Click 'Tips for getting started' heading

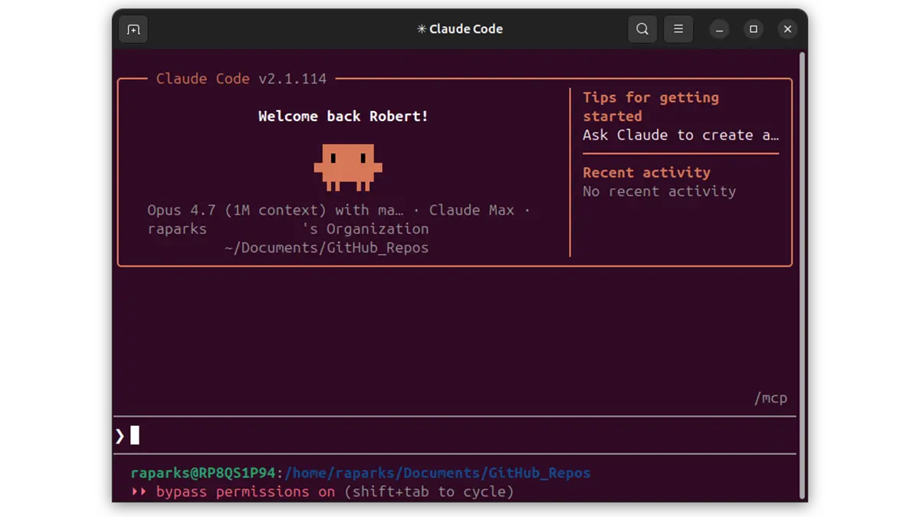[651, 106]
